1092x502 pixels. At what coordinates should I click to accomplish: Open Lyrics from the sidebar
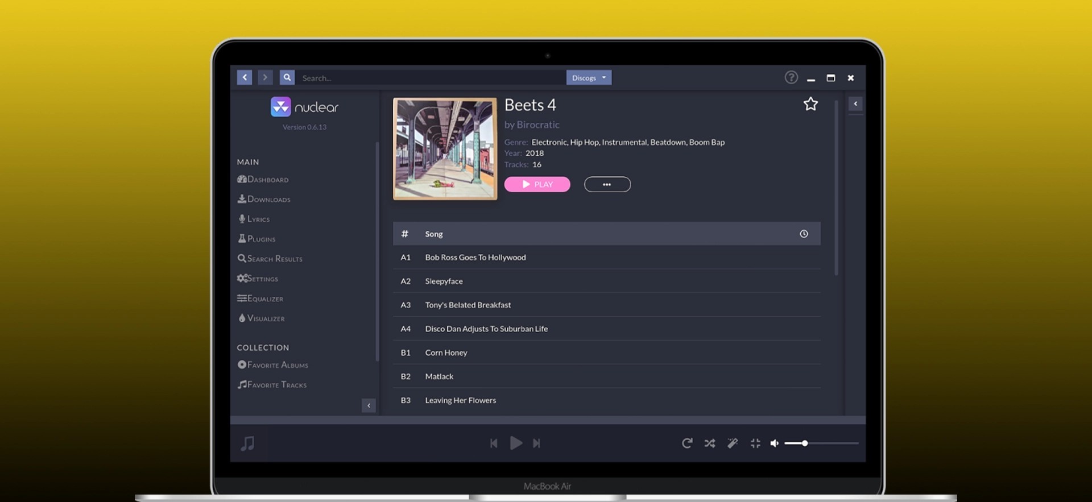point(254,219)
